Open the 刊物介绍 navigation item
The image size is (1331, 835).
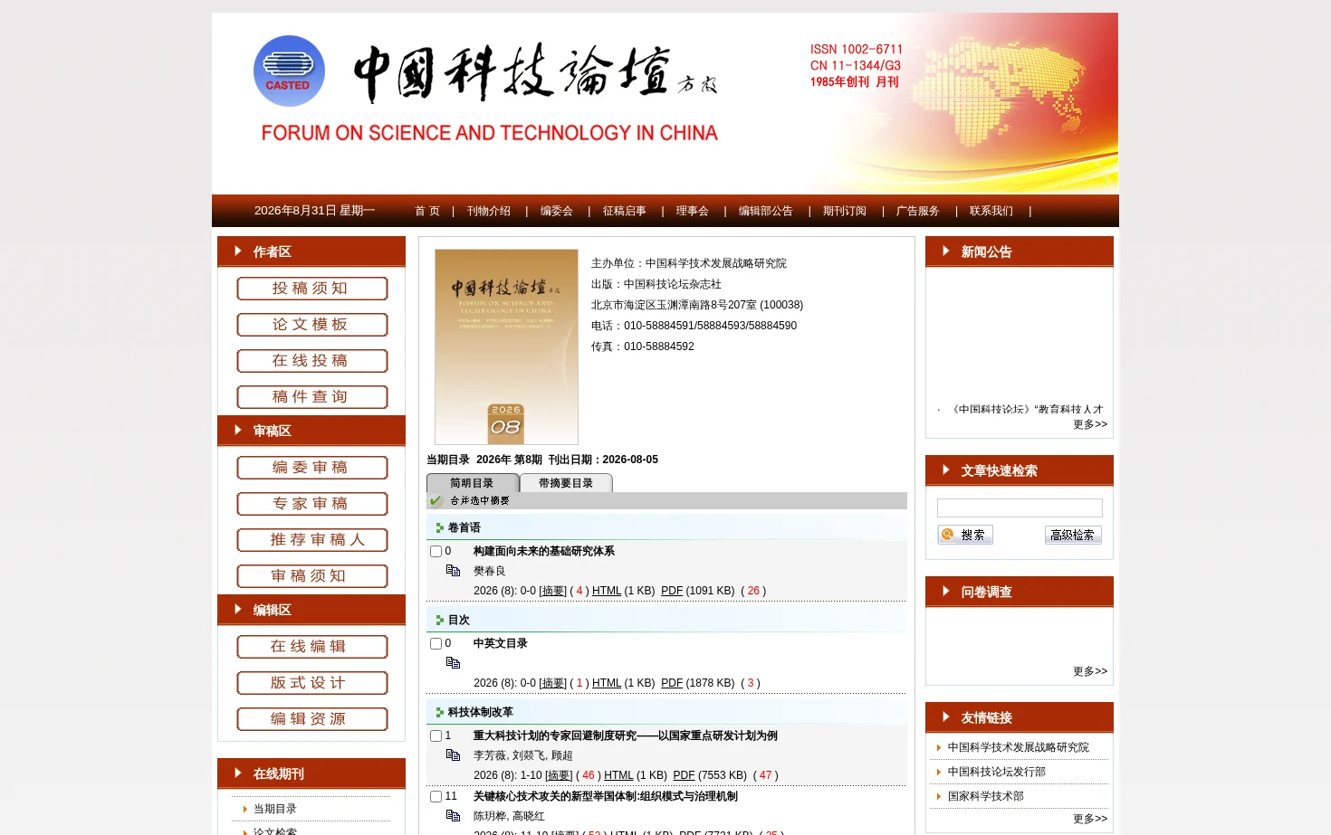[489, 211]
